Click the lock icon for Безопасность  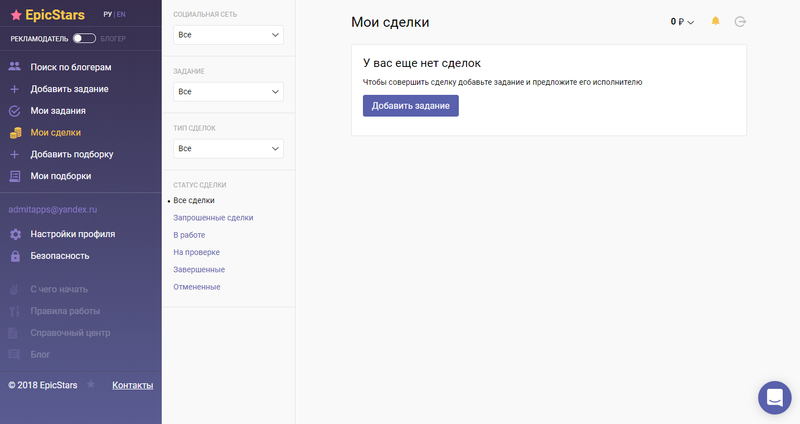[x=15, y=256]
